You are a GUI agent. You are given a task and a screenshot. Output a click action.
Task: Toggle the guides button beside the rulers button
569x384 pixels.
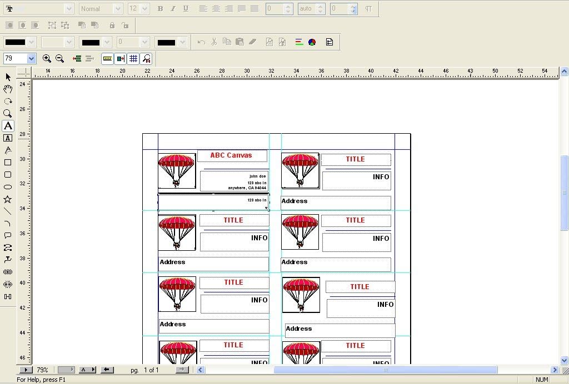click(121, 58)
